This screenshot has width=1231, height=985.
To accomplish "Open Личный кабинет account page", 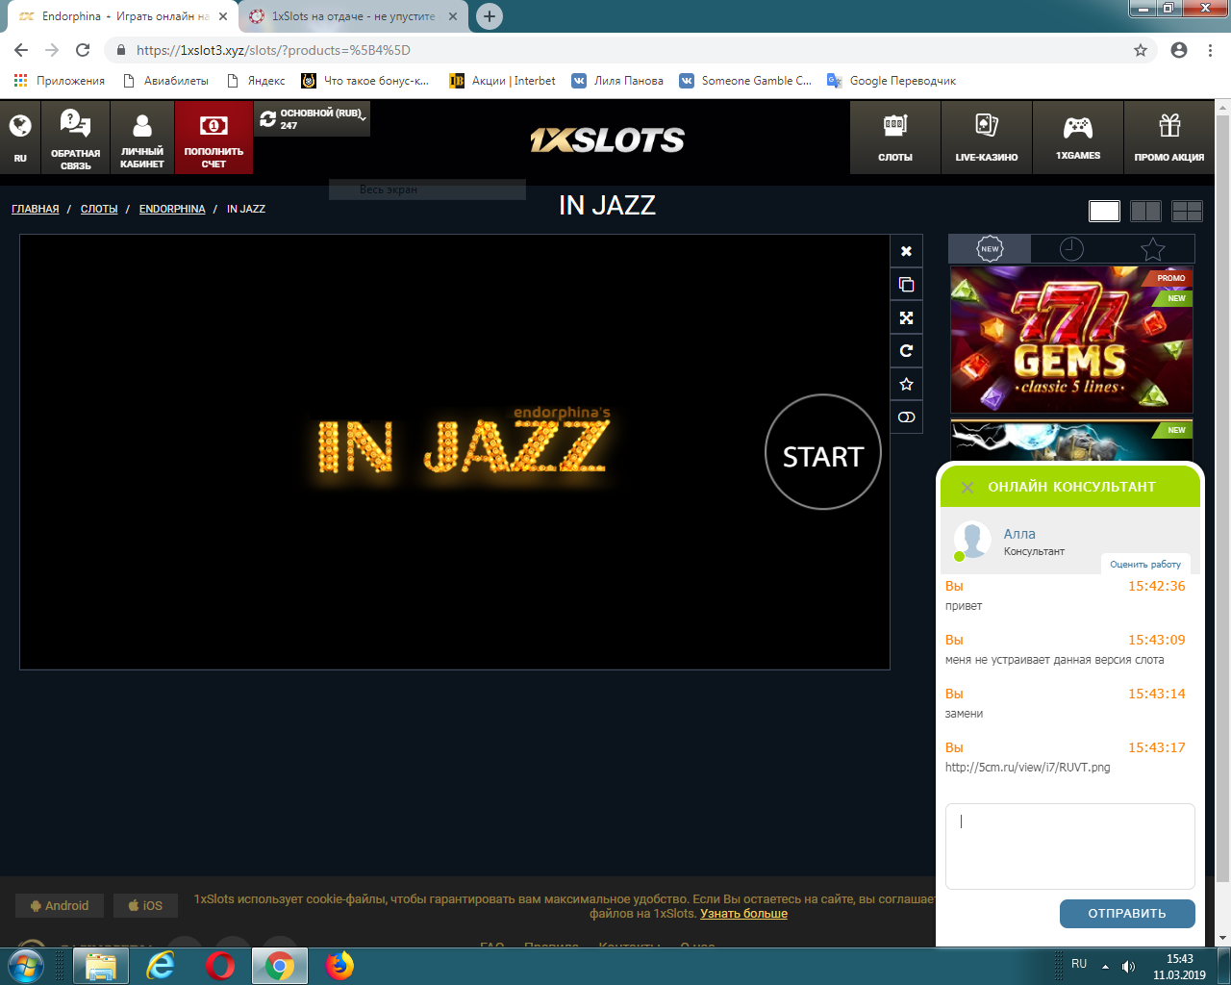I will (142, 138).
